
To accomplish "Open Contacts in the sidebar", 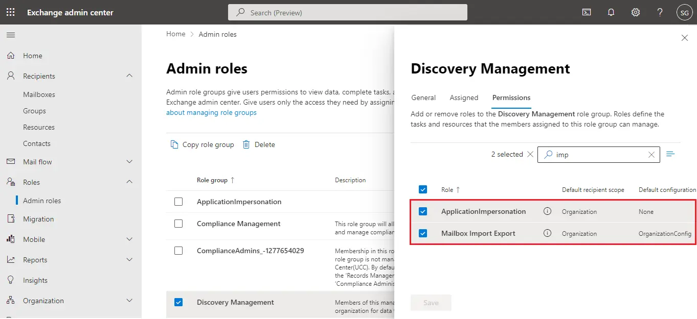I will (x=37, y=143).
